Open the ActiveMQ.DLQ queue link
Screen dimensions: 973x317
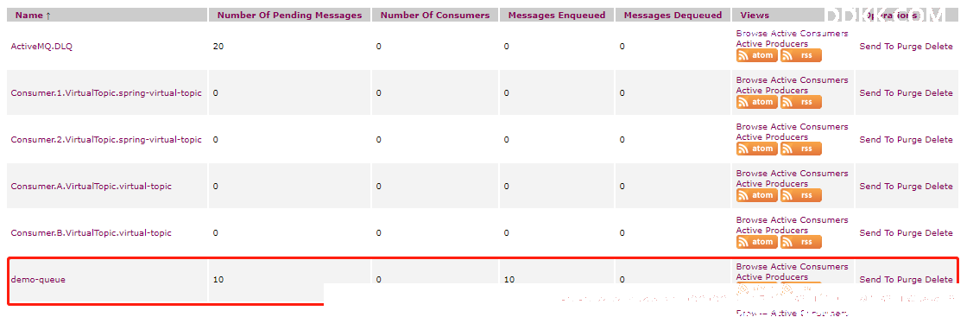[x=41, y=47]
